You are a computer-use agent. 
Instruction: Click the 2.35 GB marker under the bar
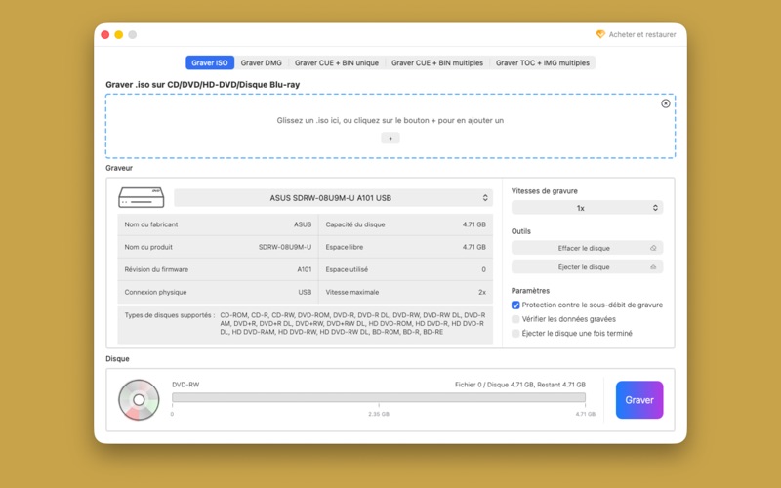coord(379,414)
